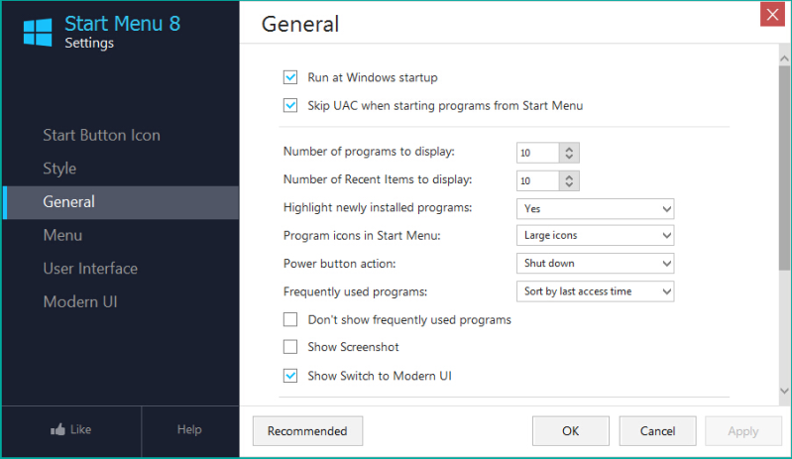Image resolution: width=792 pixels, height=459 pixels.
Task: Expand Program icons in Start Menu dropdown
Action: (595, 236)
